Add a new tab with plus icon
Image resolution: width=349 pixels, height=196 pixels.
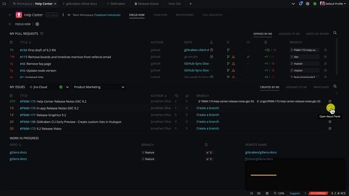[190, 4]
